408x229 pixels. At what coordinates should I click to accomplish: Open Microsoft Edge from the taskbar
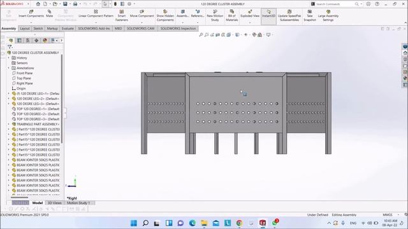click(x=193, y=223)
